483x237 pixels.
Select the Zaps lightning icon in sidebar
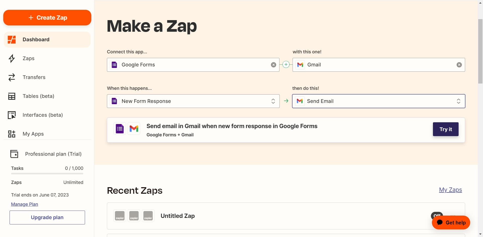[12, 58]
